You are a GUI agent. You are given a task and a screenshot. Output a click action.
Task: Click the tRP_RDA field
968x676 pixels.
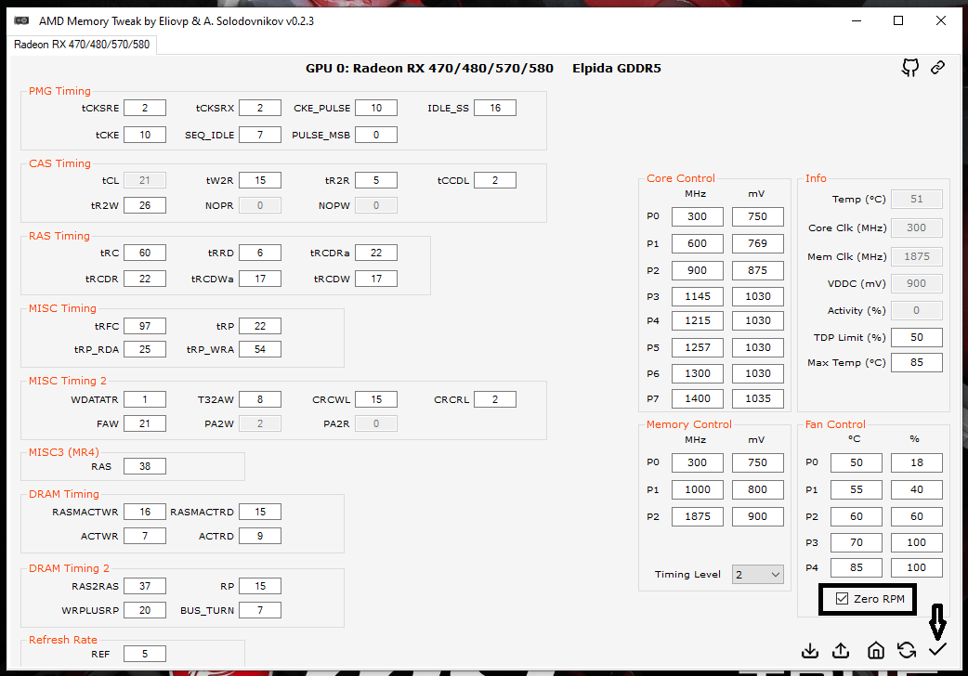pos(145,349)
